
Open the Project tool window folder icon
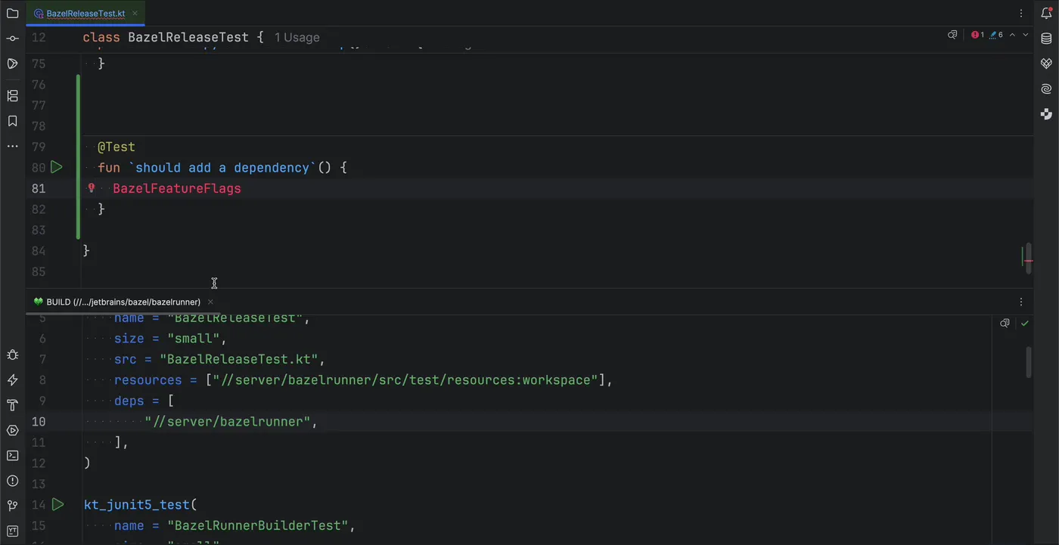click(x=12, y=13)
